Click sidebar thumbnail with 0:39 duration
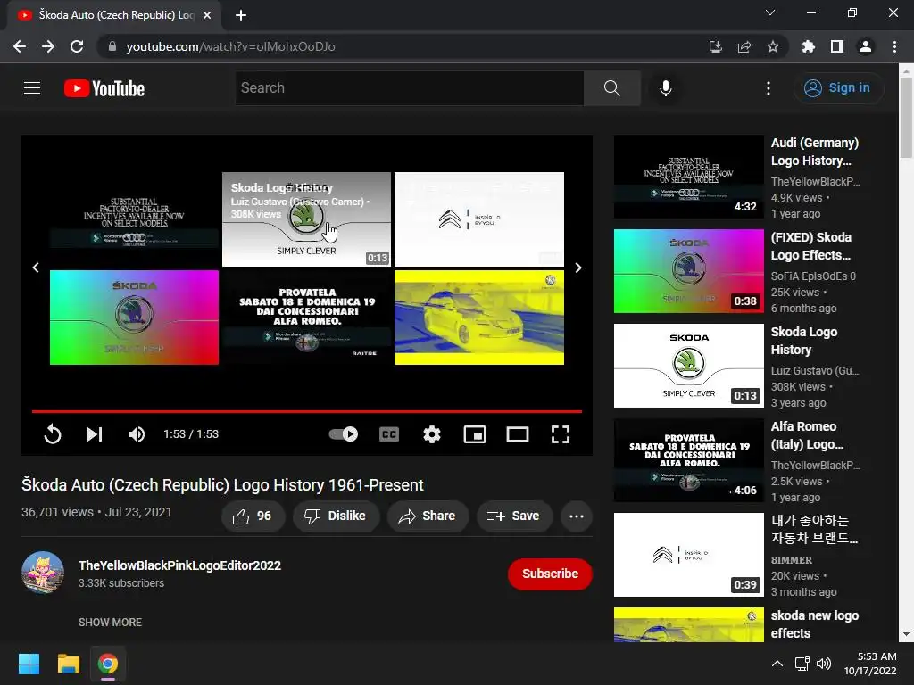914x685 pixels. pos(688,555)
